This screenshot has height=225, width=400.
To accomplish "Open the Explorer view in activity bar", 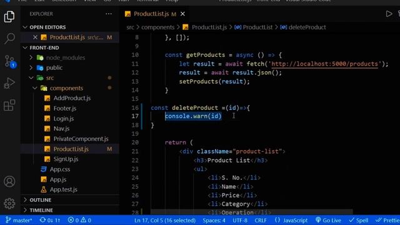I will click(9, 17).
